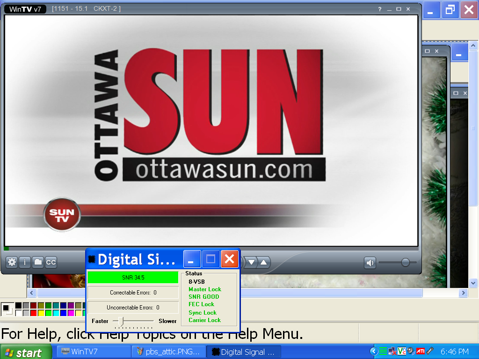Pick the dark red (maroon) palette swatch

(x=34, y=306)
